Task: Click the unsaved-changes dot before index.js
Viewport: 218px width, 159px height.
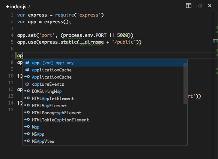Action: (x=8, y=6)
